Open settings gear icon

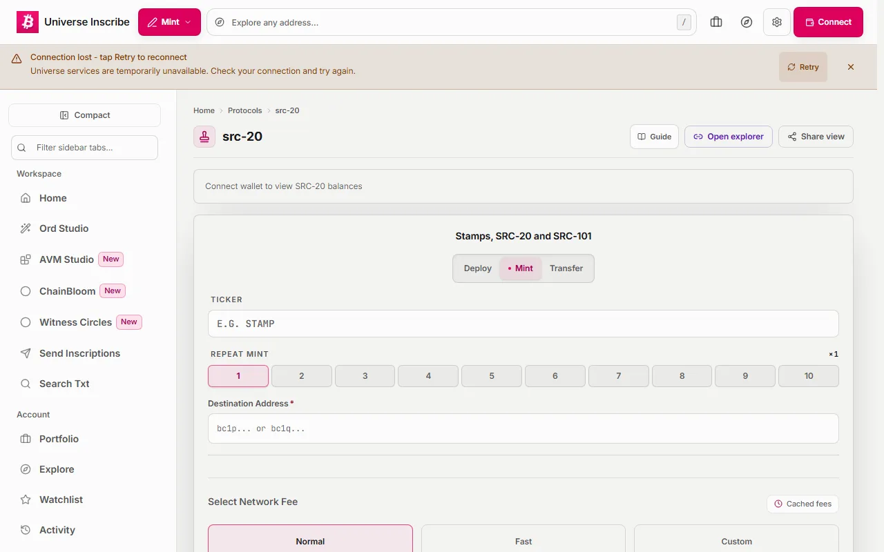pos(777,22)
